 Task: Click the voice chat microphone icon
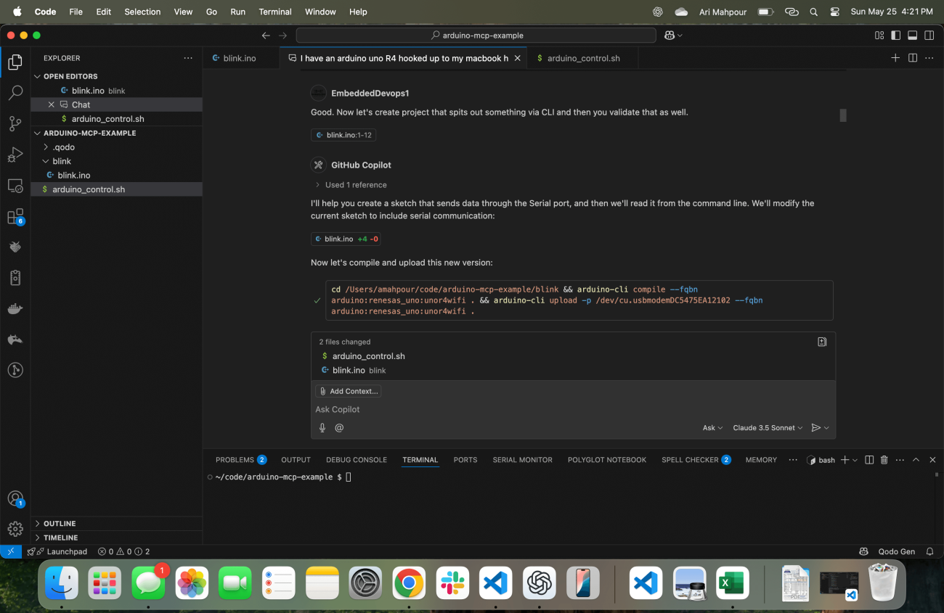(x=322, y=428)
